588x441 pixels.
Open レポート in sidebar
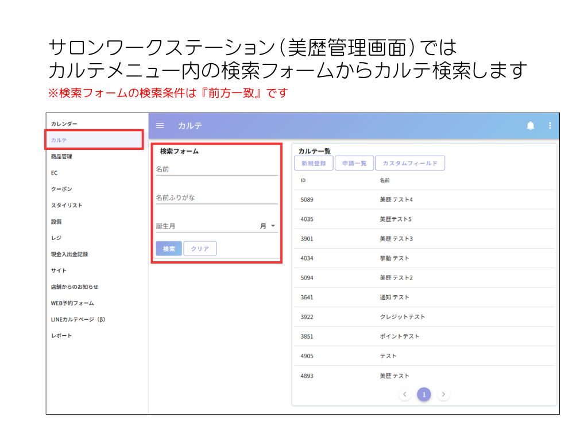click(61, 335)
